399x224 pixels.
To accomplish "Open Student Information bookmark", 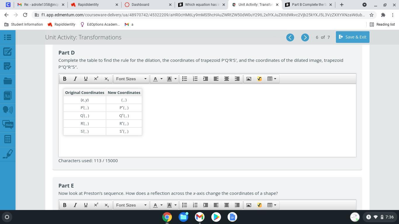I will coord(24,24).
